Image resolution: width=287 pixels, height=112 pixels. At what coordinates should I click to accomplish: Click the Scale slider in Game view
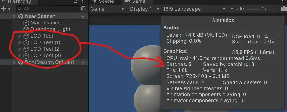[253, 9]
